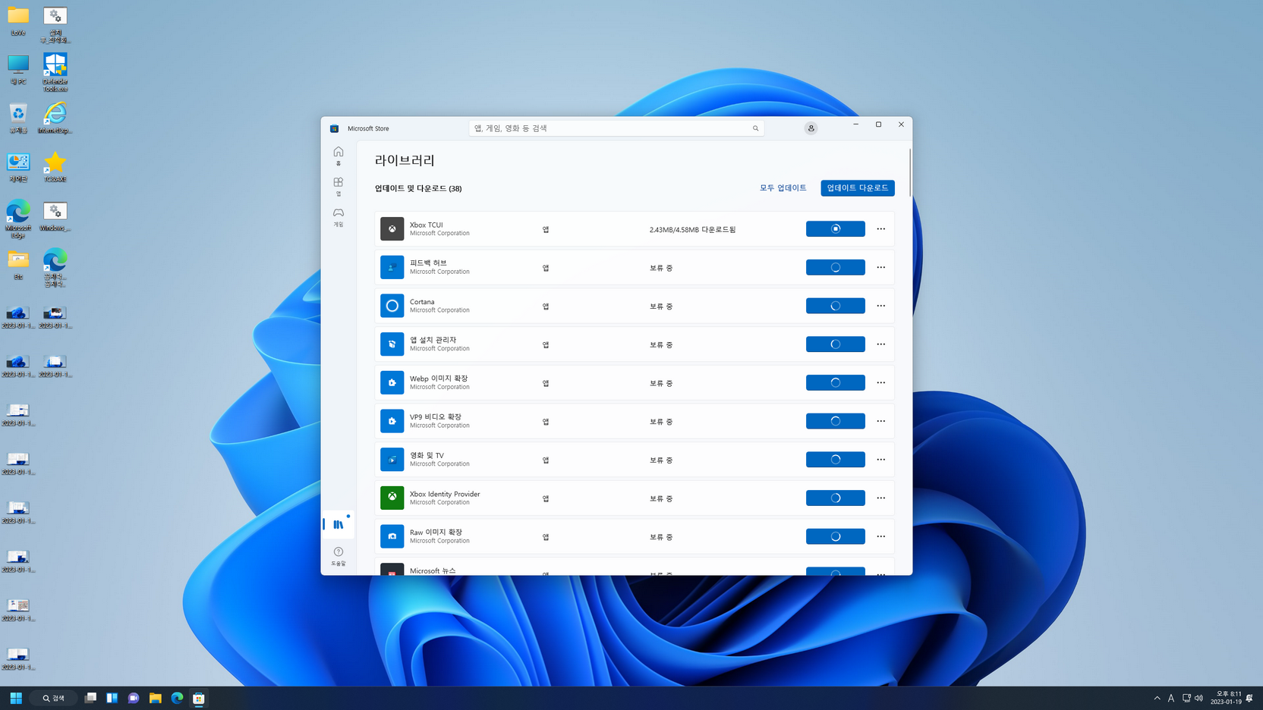The height and width of the screenshot is (710, 1263).
Task: Open Task View on taskbar
Action: point(90,698)
